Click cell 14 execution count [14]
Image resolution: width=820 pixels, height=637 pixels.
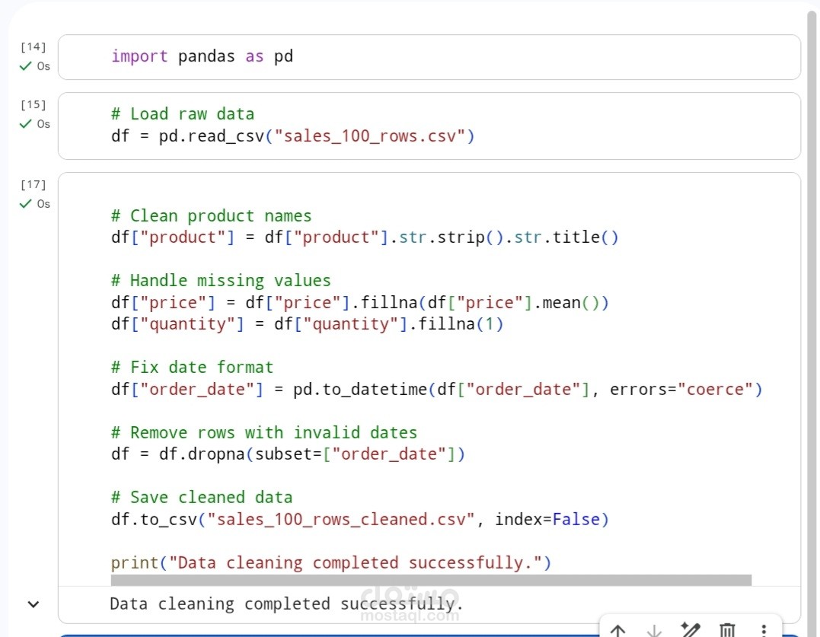[x=34, y=47]
